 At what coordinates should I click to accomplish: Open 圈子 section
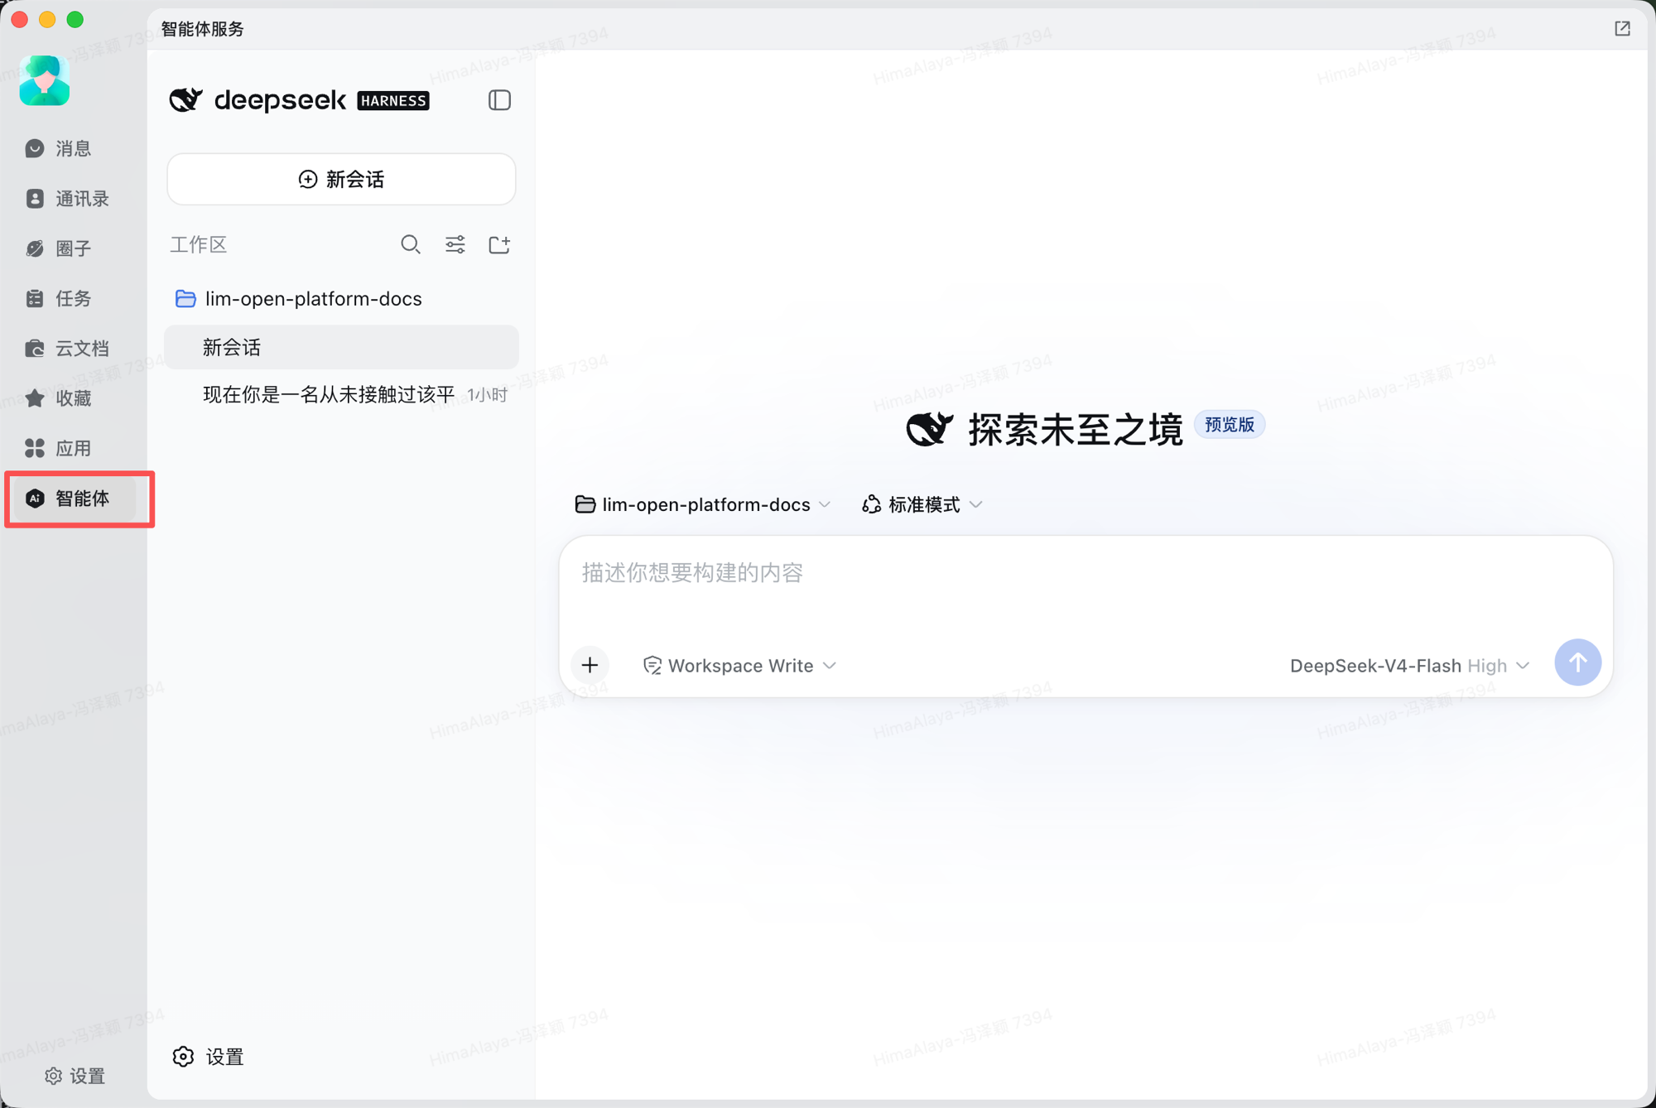58,248
